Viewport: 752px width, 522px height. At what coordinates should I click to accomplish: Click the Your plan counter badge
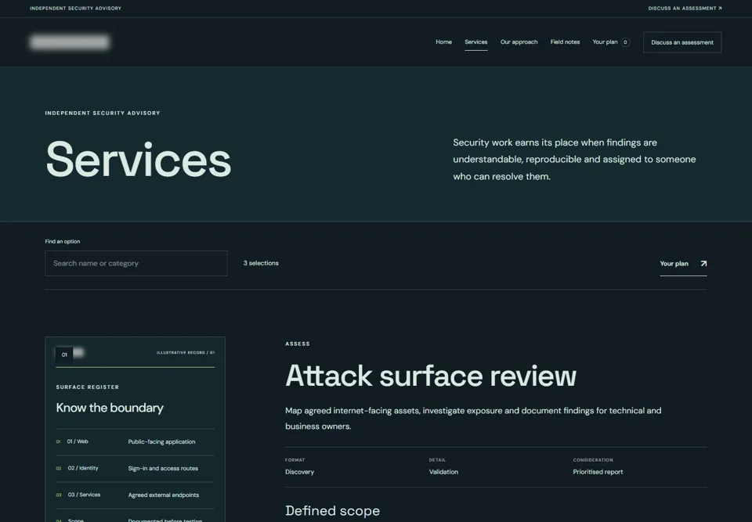(625, 42)
